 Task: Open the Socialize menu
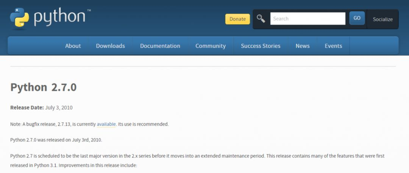pos(382,19)
